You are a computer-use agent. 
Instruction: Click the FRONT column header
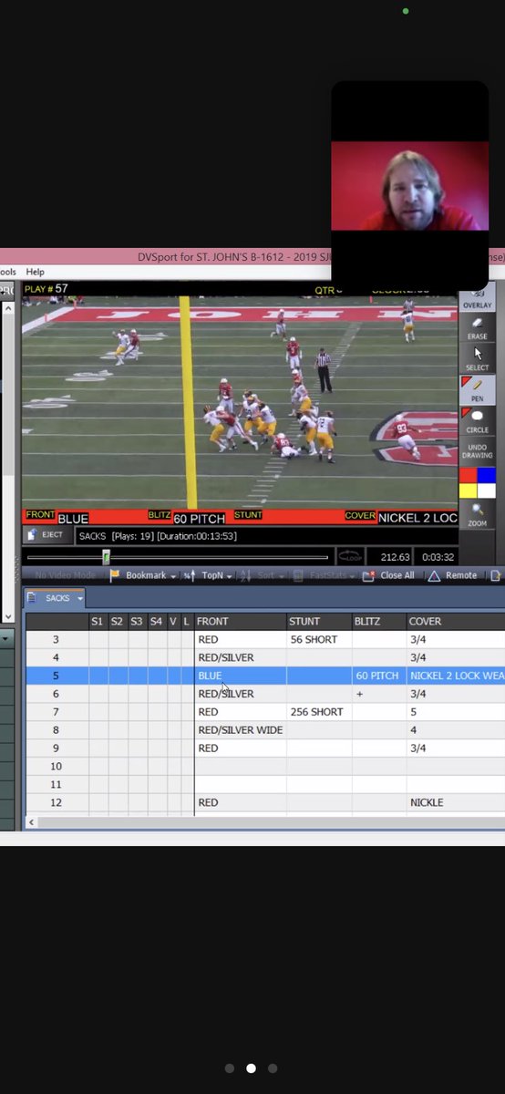pos(240,621)
